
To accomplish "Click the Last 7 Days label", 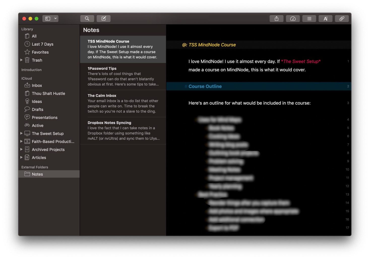I will click(x=43, y=44).
